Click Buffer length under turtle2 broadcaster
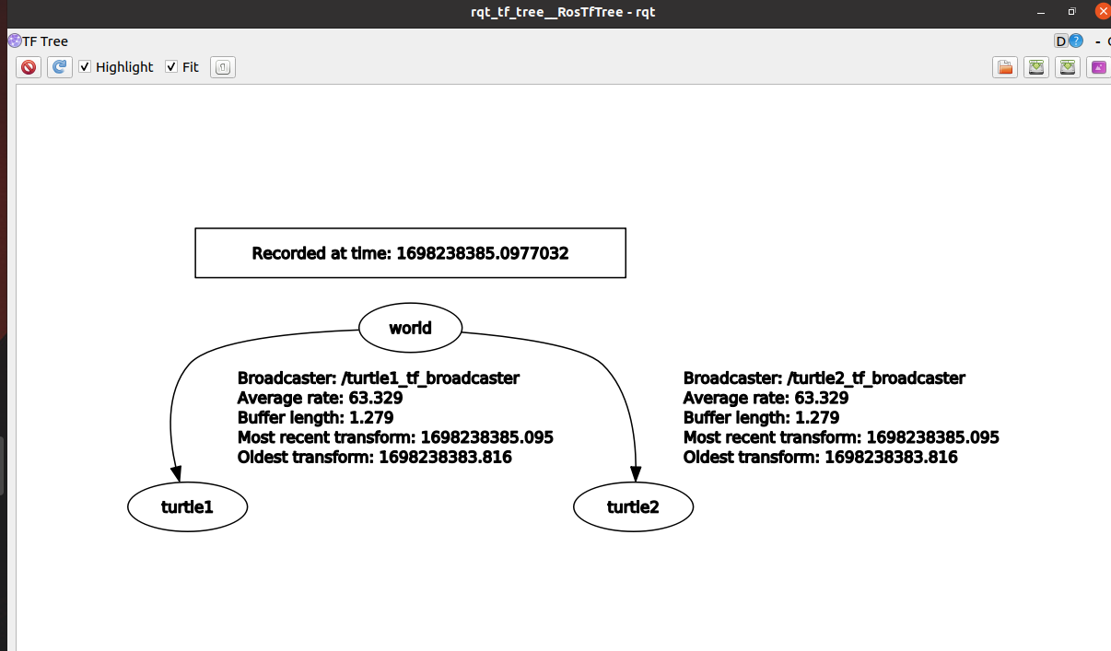1111x651 pixels. click(762, 417)
